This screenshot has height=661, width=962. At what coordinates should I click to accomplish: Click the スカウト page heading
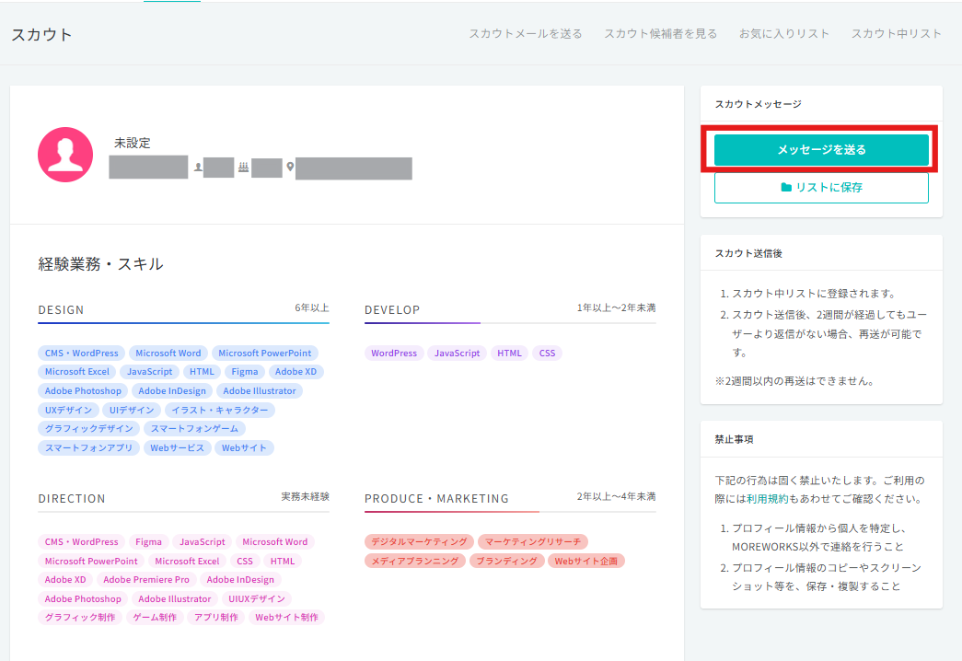41,34
